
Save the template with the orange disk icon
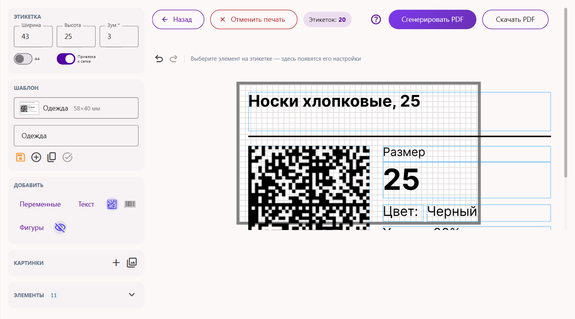[20, 157]
